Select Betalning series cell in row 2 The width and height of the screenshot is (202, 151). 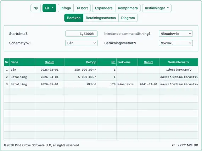coord(22,77)
